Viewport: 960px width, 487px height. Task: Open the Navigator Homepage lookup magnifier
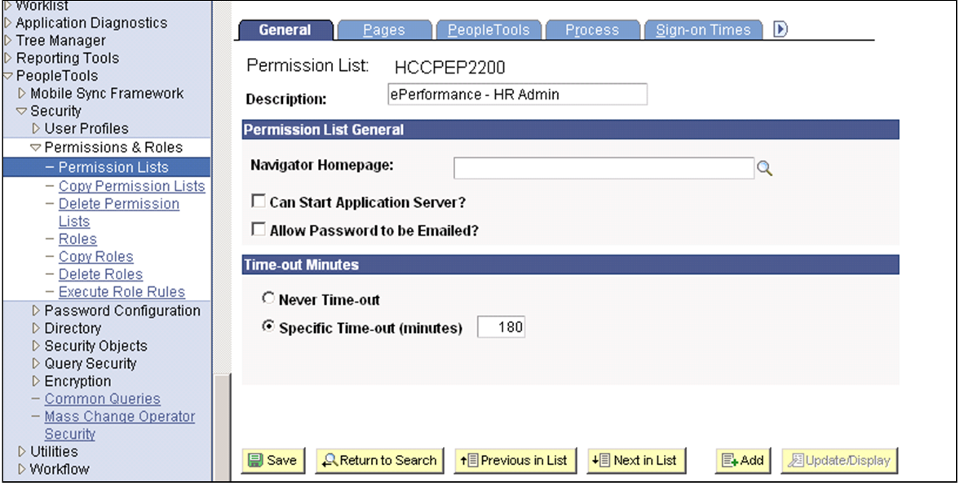[764, 168]
